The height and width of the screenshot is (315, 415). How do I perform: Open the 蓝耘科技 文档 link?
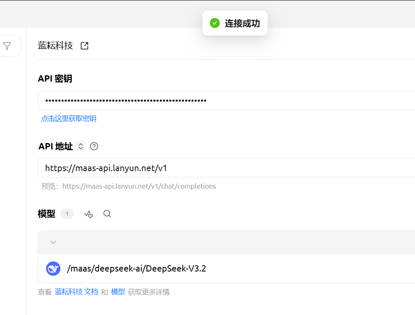[x=76, y=292]
